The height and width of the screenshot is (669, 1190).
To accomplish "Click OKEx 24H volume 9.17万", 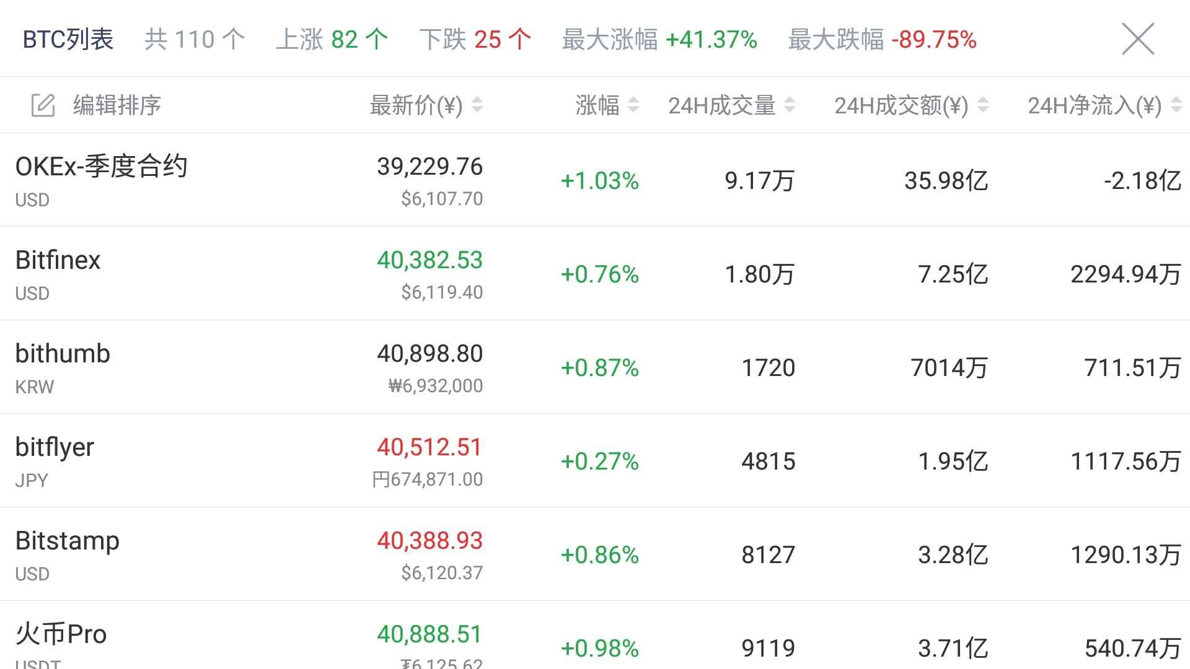I will 760,181.
